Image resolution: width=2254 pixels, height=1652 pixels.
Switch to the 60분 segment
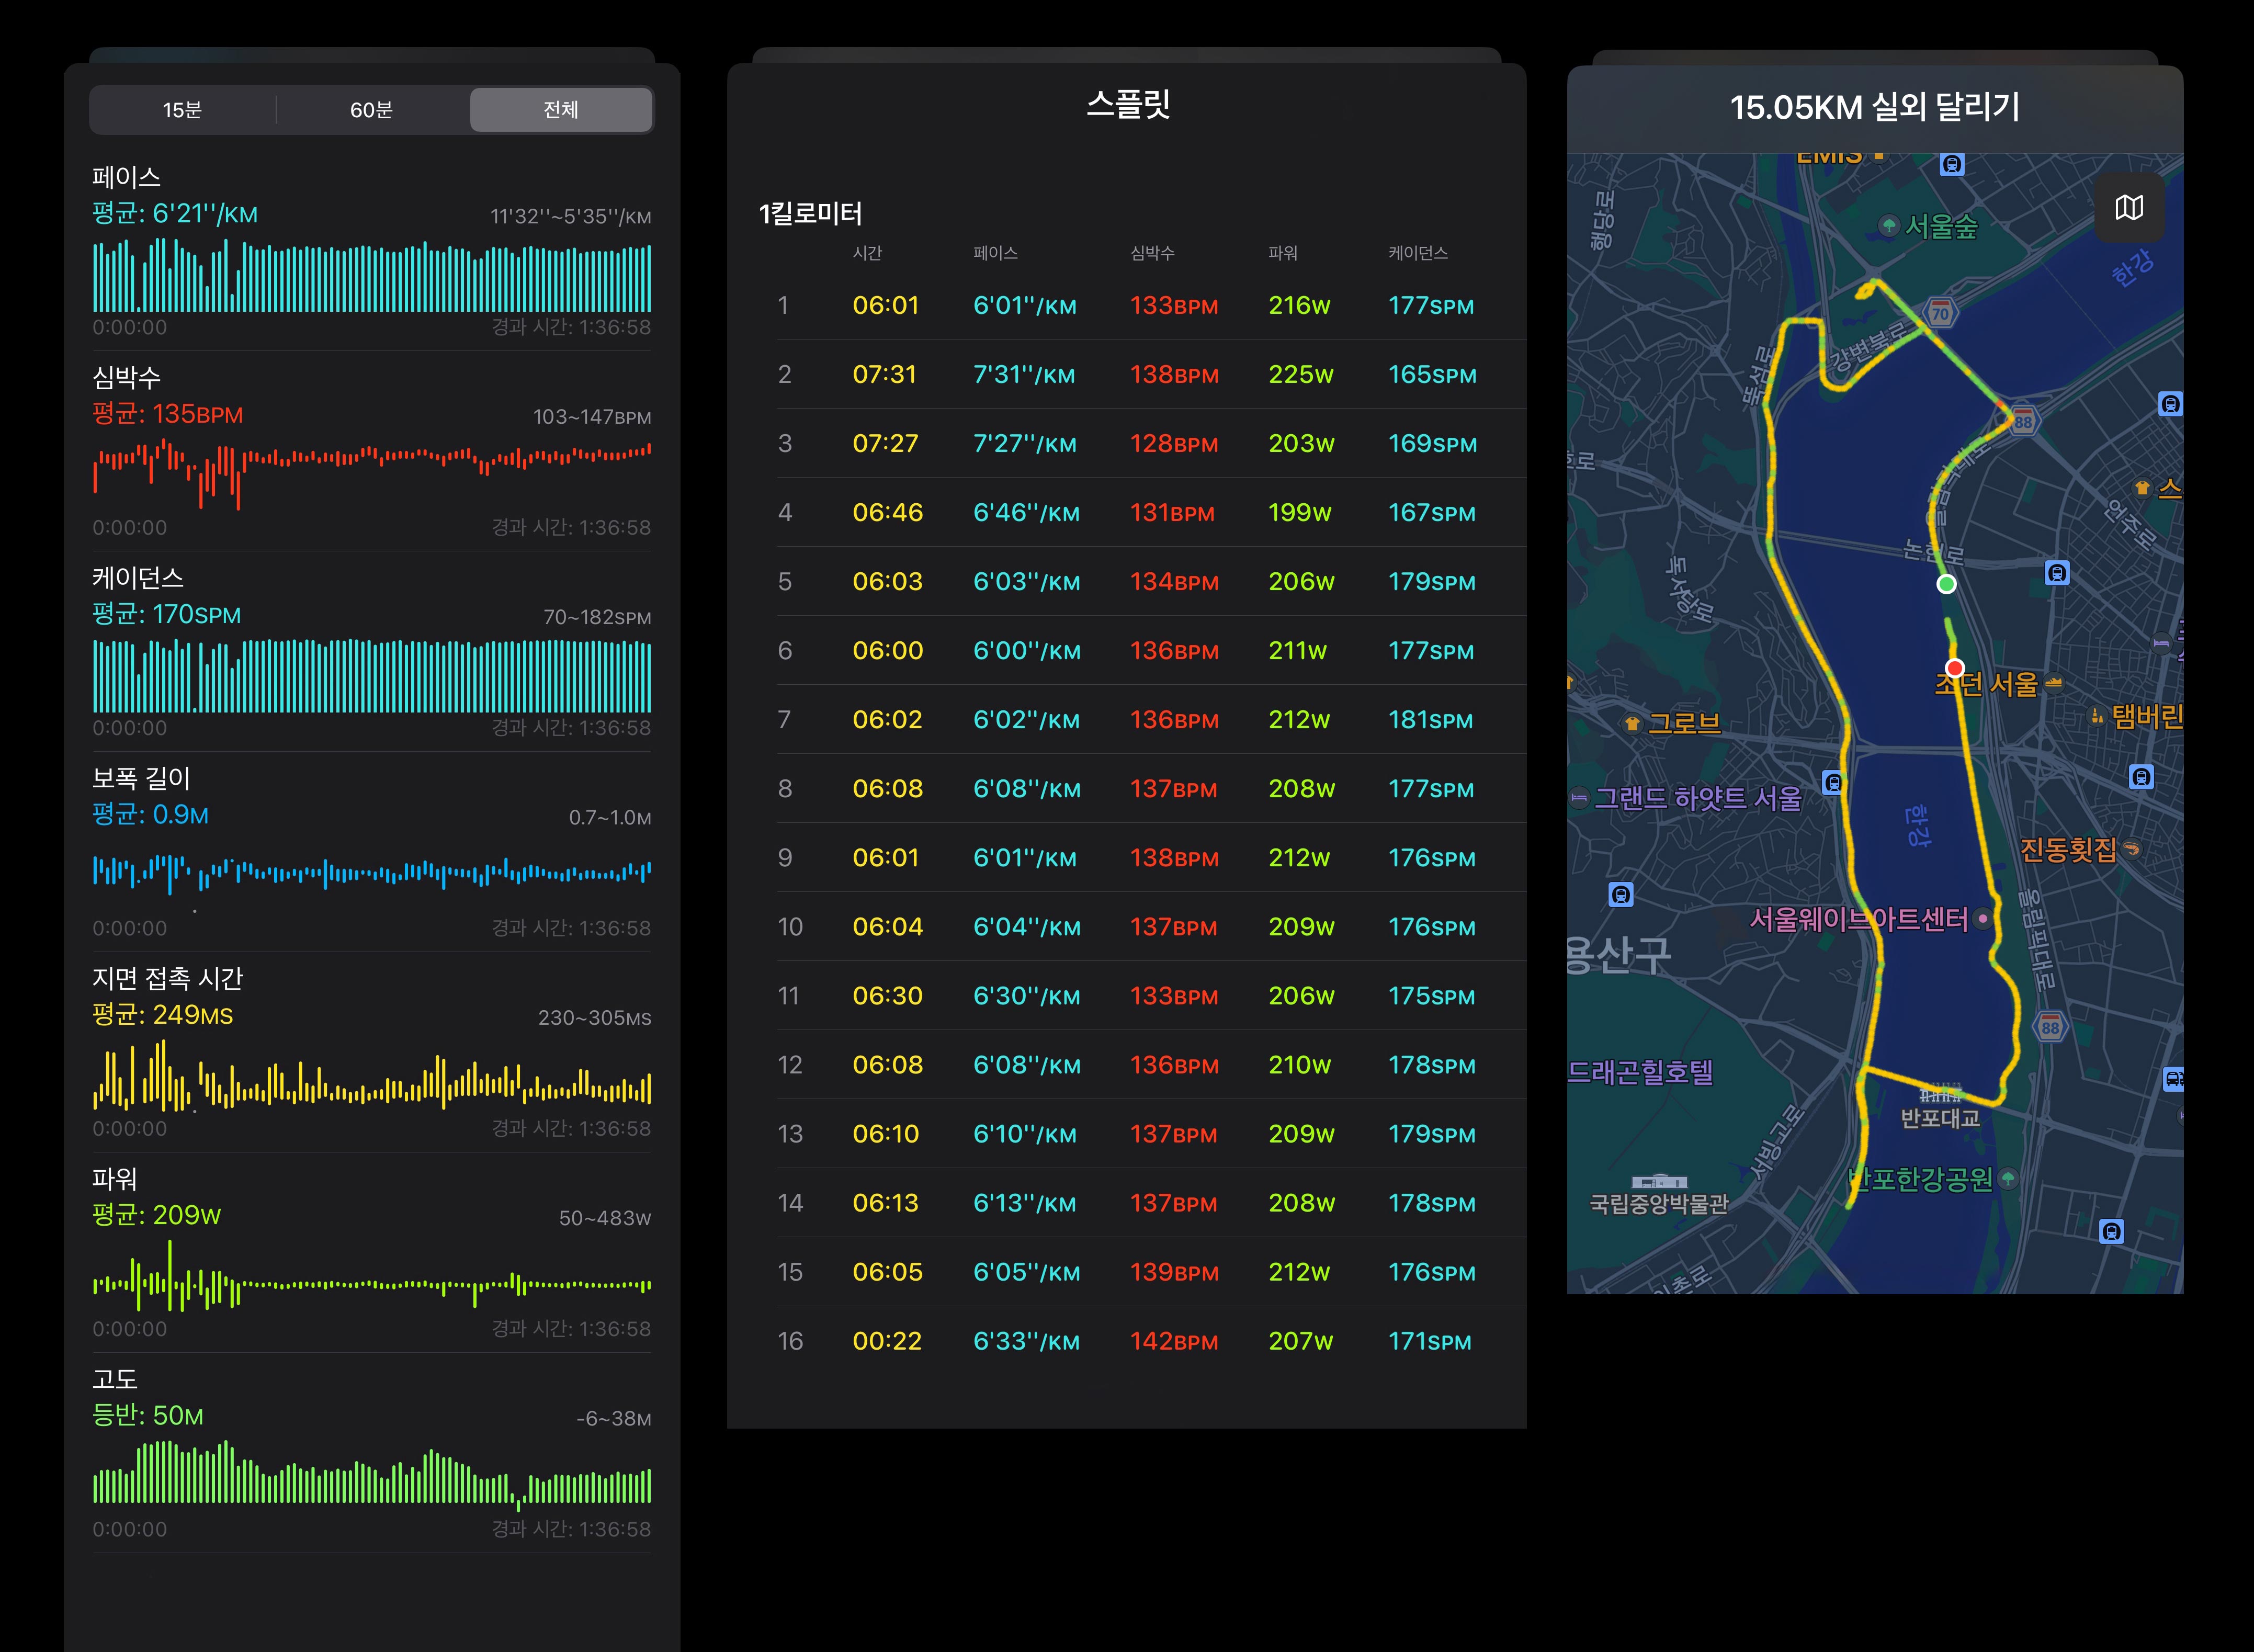point(371,110)
